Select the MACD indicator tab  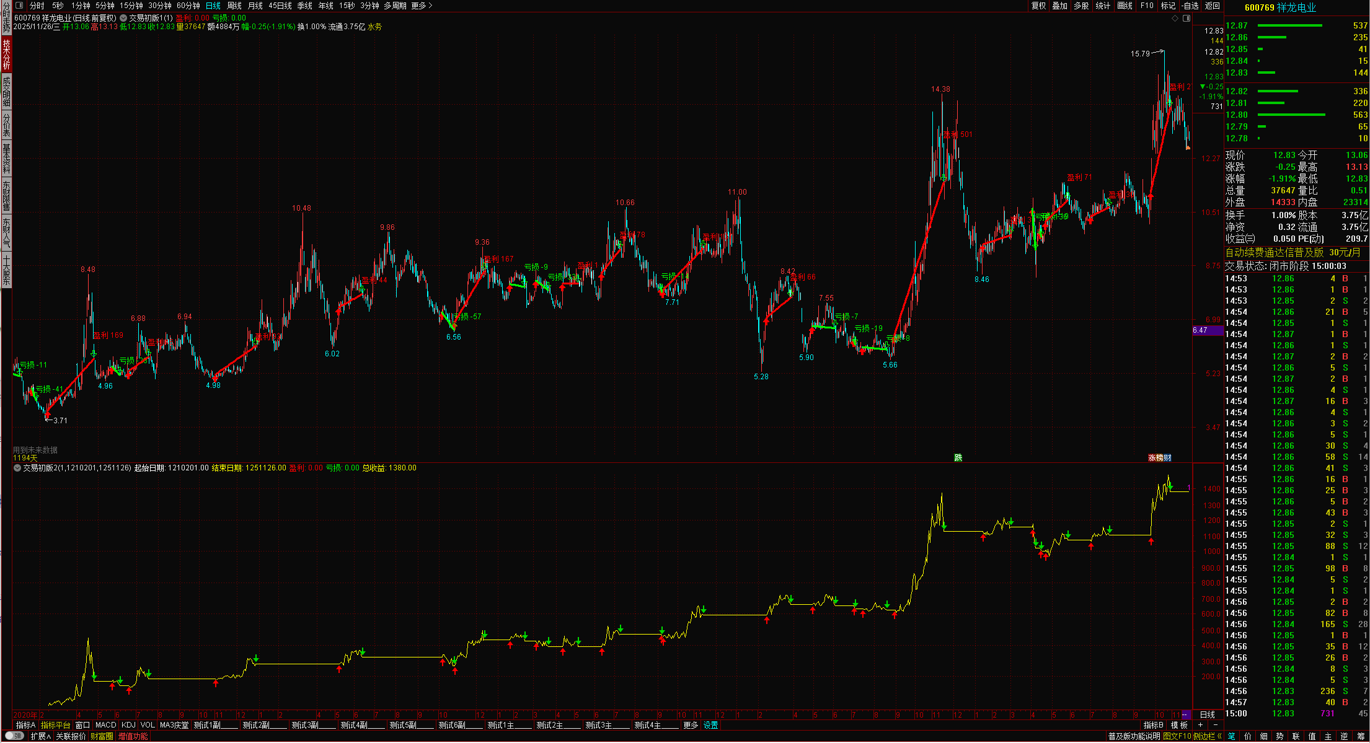tap(105, 725)
